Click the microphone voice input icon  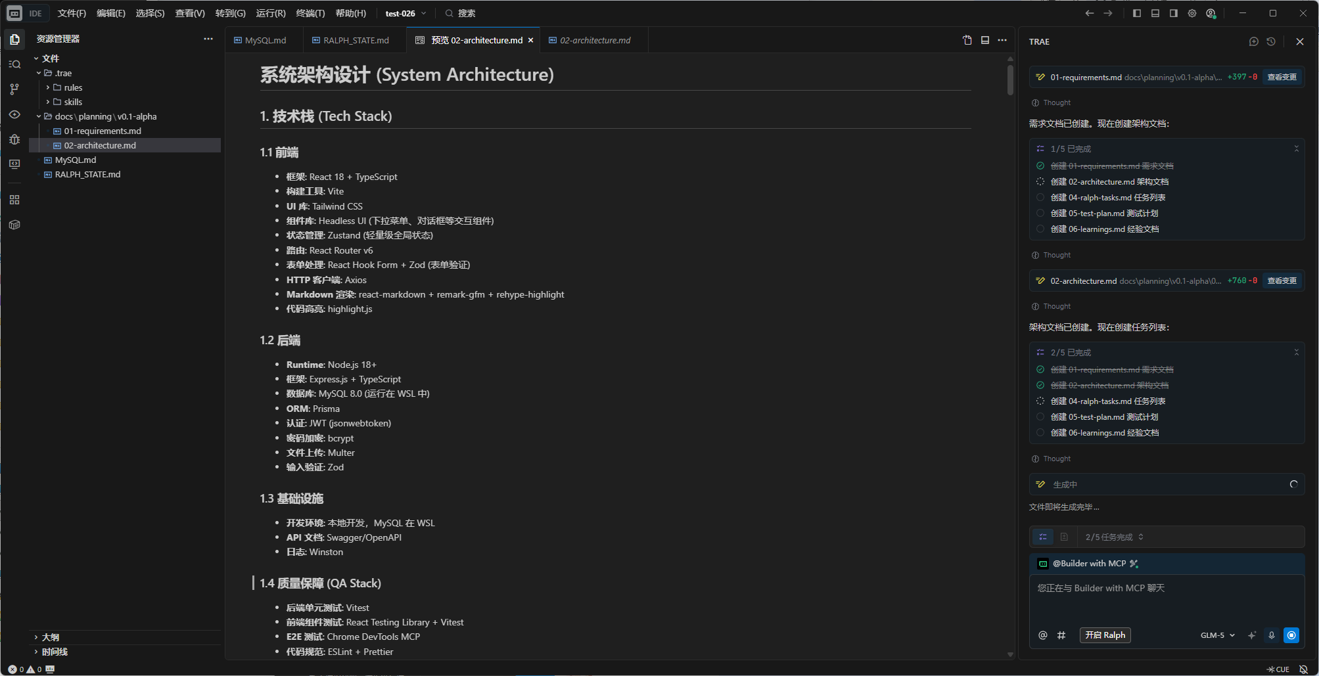coord(1271,635)
